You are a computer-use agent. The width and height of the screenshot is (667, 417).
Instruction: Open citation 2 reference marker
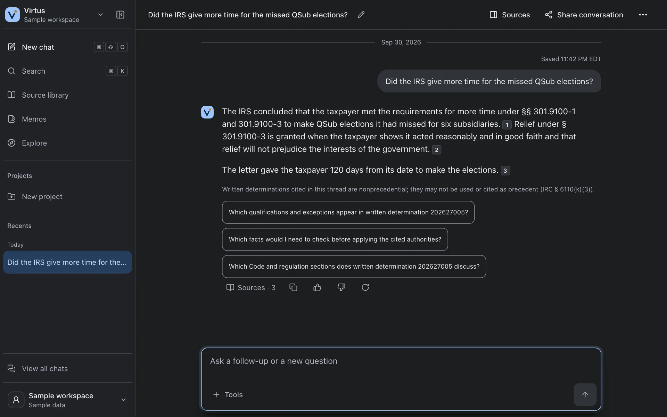tap(436, 150)
